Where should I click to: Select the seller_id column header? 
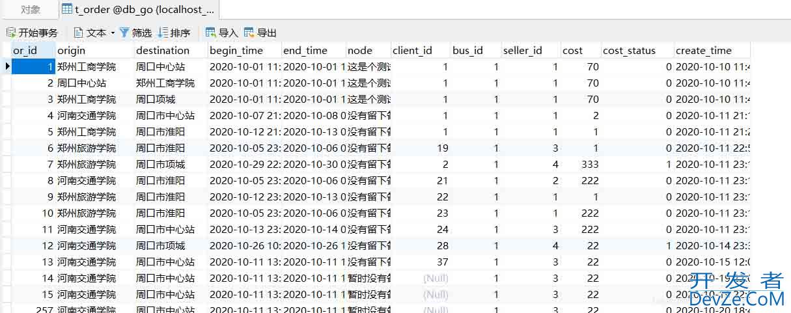point(531,50)
